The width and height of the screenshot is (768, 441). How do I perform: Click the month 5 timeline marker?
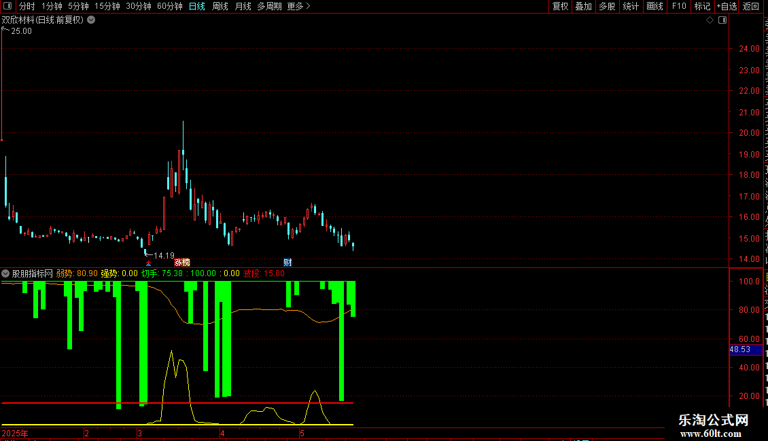click(302, 434)
